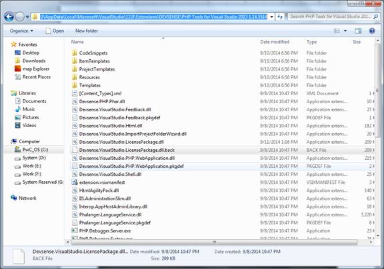Sort by the Size column header
This screenshot has width=384, height=269.
(357, 42)
